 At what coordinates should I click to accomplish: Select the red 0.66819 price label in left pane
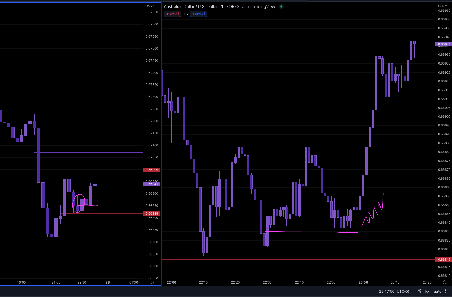tap(152, 214)
